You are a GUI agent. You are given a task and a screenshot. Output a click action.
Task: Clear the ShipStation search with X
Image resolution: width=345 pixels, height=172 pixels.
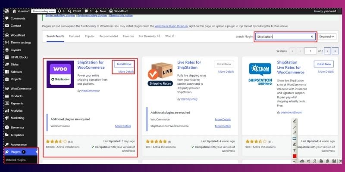(311, 37)
